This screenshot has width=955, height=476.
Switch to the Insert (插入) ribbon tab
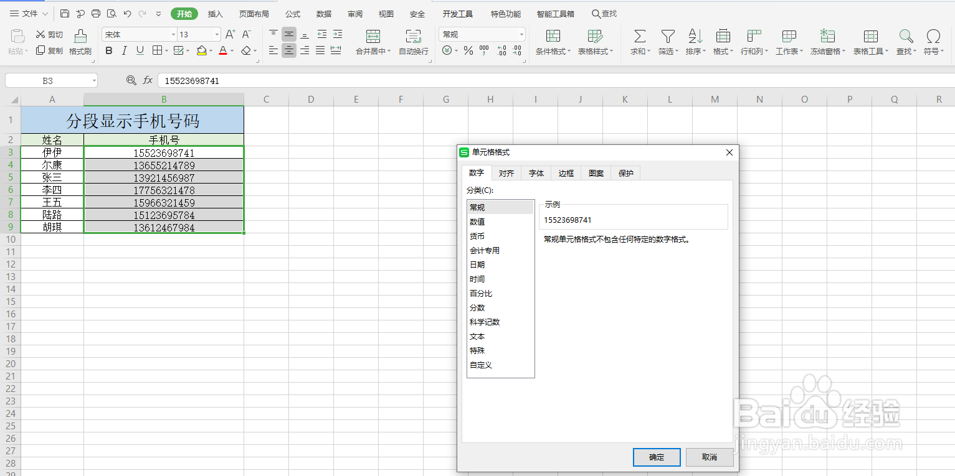215,14
